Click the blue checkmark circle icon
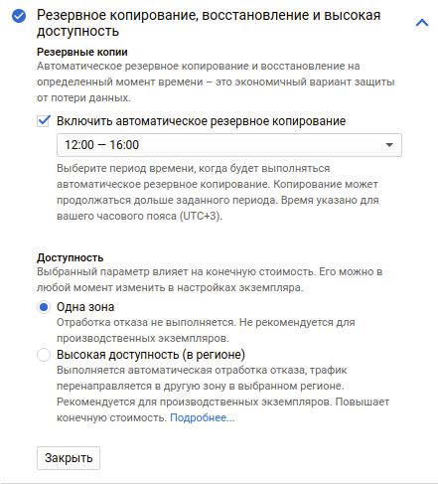The width and height of the screenshot is (438, 484). 19,16
